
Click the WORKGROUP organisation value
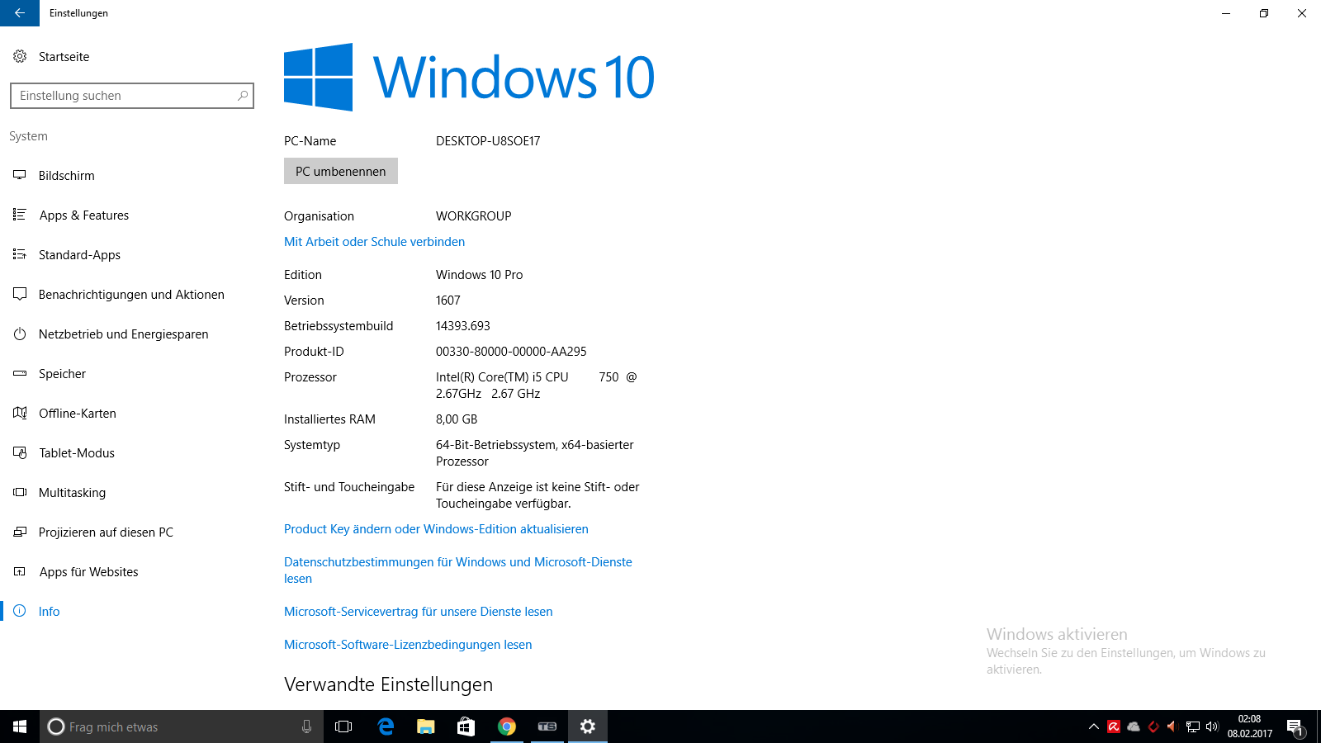coord(474,216)
